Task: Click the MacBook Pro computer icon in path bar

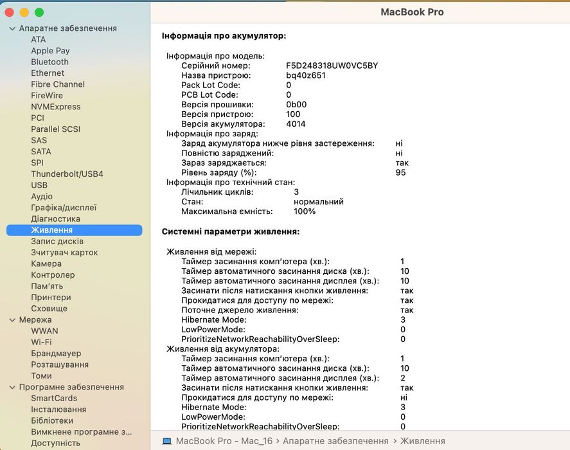Action: (x=167, y=441)
